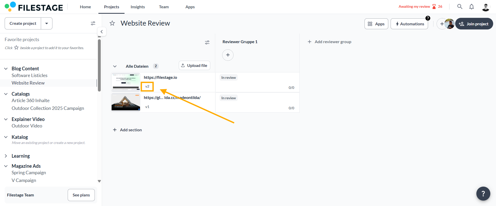Star the Website Review project as favorite

[112, 24]
